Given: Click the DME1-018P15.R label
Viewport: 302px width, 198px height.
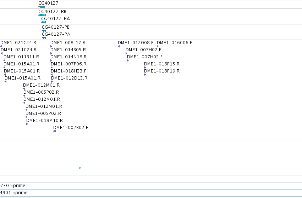Looking at the screenshot, I should coord(162,64).
